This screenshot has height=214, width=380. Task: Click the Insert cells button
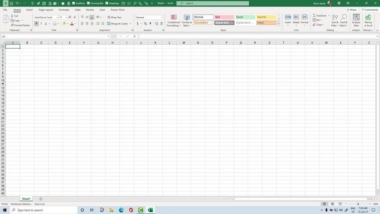pos(288,20)
